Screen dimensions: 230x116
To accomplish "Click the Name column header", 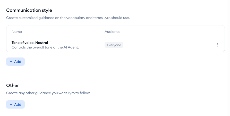I will tap(17, 32).
